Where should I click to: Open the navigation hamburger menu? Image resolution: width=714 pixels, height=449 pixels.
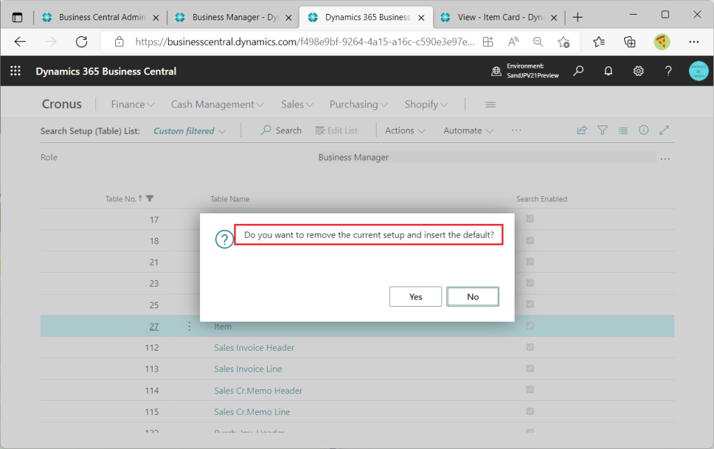[x=490, y=105]
